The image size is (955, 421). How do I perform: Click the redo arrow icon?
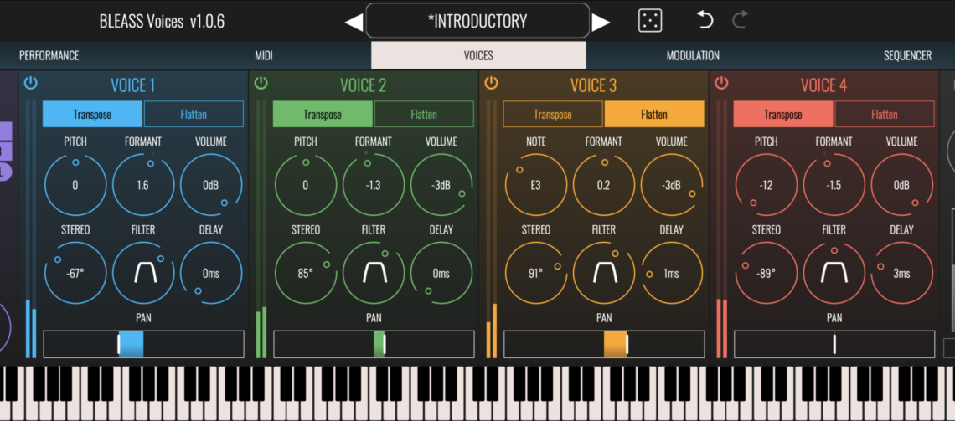coord(740,20)
